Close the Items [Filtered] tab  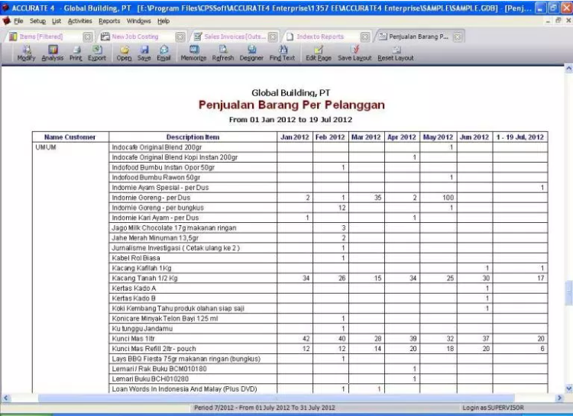(x=87, y=36)
